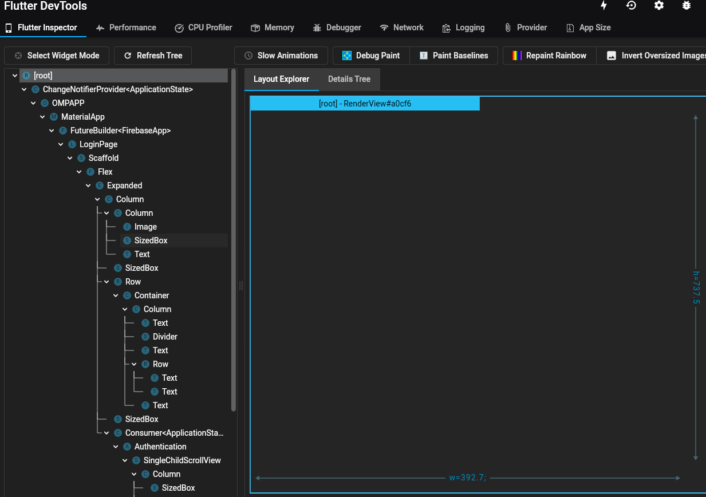This screenshot has width=706, height=497.
Task: Open DevTools settings gear icon
Action: [659, 5]
